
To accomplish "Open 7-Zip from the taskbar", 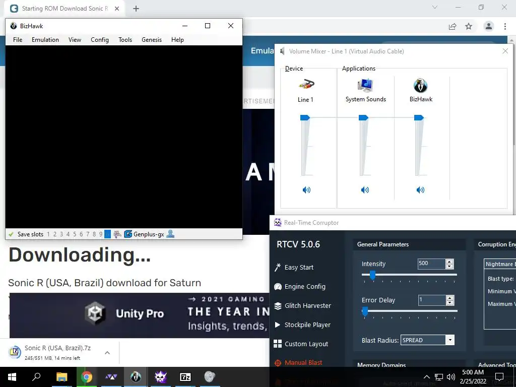I will pos(185,377).
